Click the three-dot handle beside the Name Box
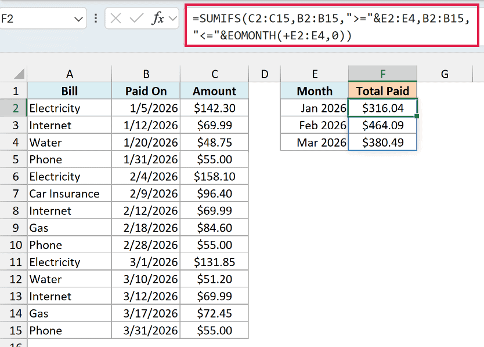484x347 pixels. coord(96,19)
